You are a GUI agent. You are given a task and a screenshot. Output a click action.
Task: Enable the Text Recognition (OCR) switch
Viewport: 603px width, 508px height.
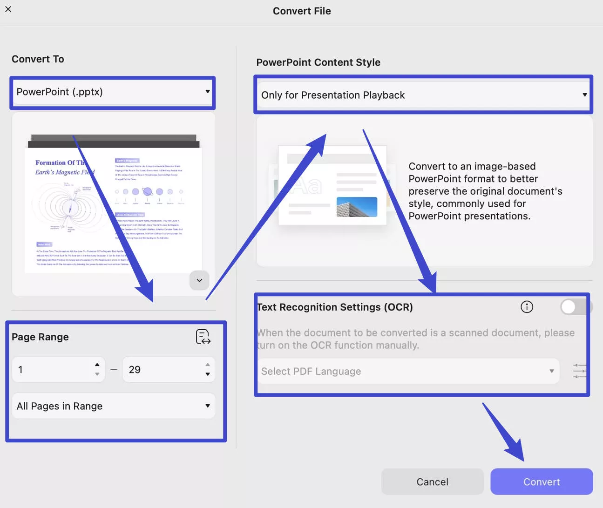576,307
